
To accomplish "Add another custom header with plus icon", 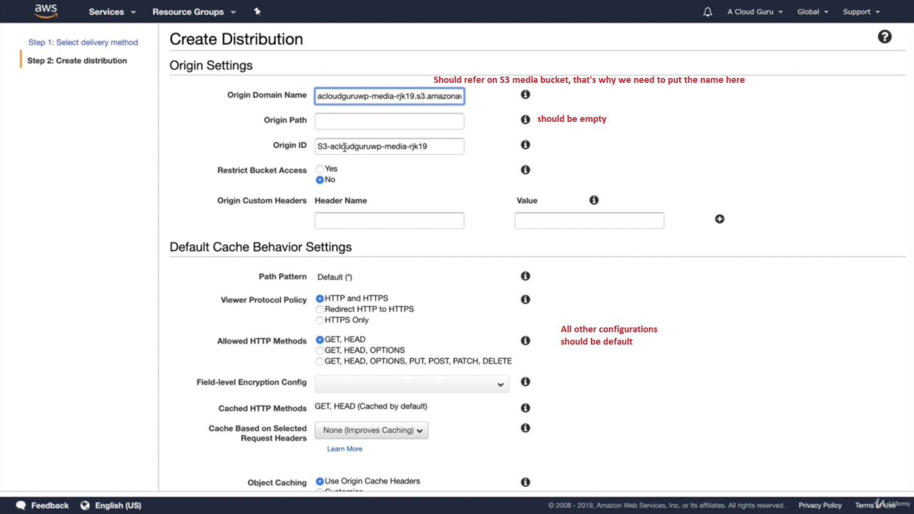I will 719,219.
